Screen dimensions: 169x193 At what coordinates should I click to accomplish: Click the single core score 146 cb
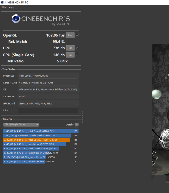(x=59, y=55)
